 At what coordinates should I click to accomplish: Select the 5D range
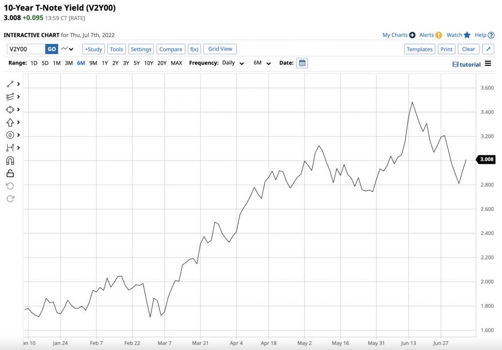[x=45, y=63]
